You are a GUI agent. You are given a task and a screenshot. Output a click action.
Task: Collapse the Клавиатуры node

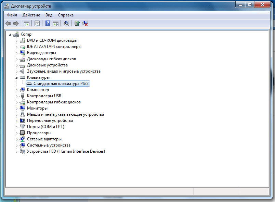16,78
